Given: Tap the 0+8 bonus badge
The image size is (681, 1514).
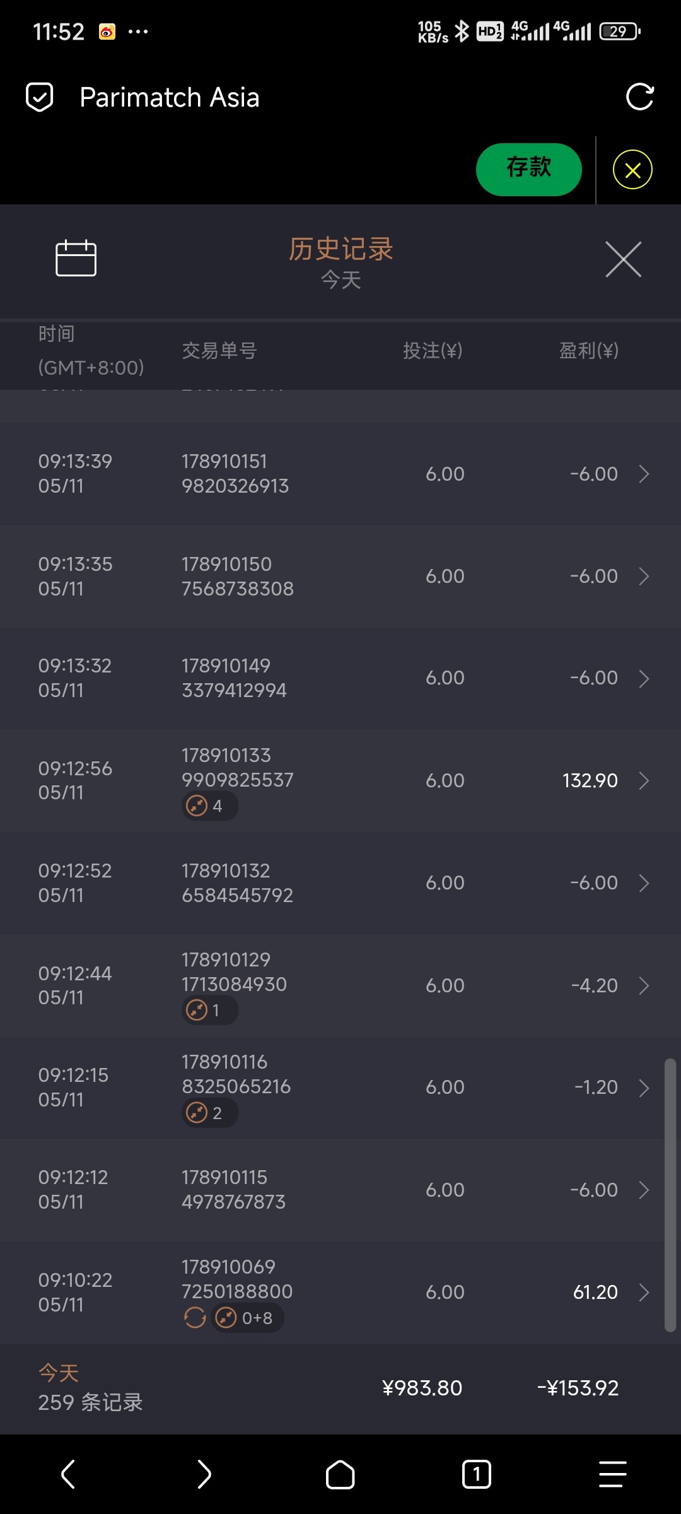Looking at the screenshot, I should click(x=247, y=1318).
